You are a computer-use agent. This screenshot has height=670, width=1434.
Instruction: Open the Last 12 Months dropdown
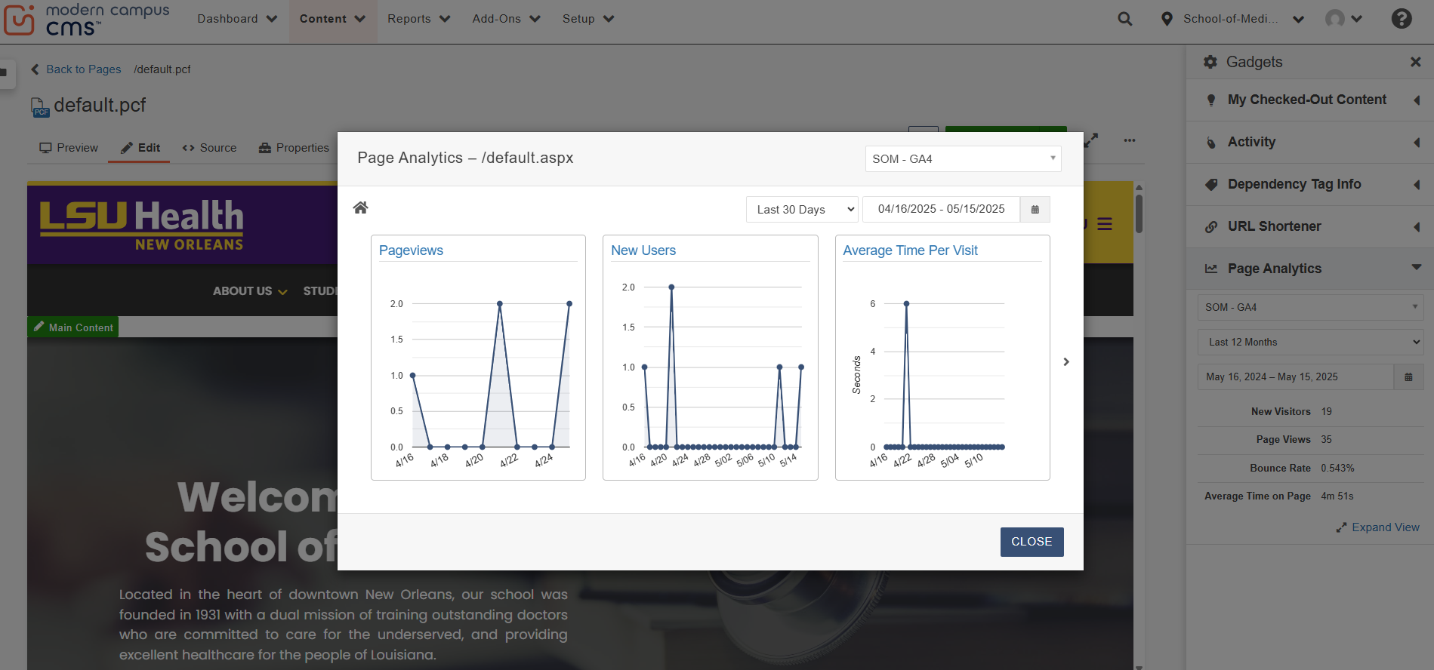coord(1309,343)
